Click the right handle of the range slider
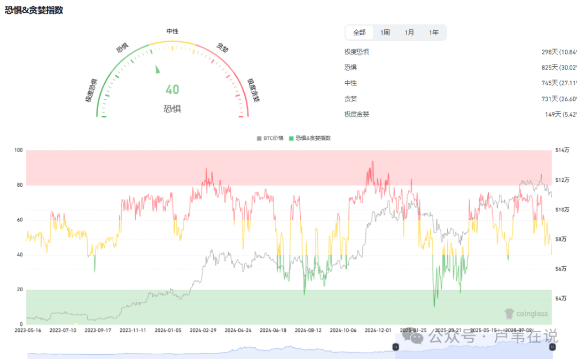 tap(552, 347)
